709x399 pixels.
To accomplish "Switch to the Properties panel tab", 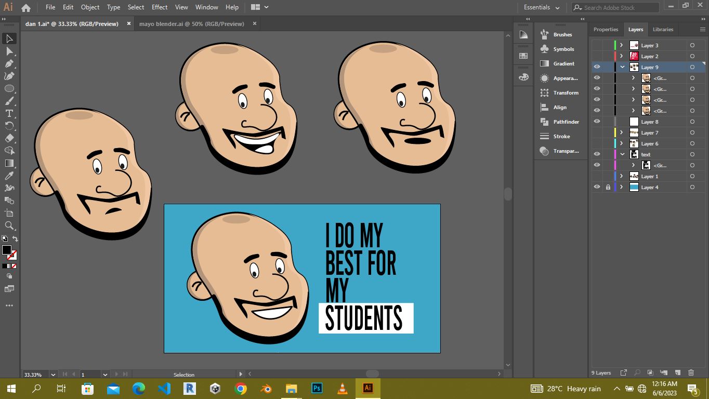I will click(x=606, y=30).
